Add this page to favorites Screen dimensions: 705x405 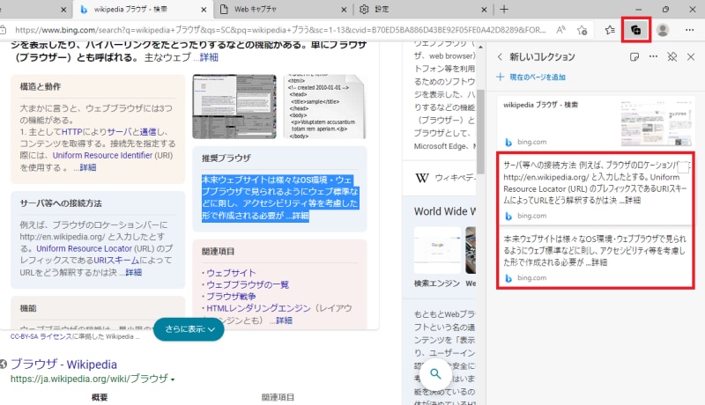pos(582,29)
